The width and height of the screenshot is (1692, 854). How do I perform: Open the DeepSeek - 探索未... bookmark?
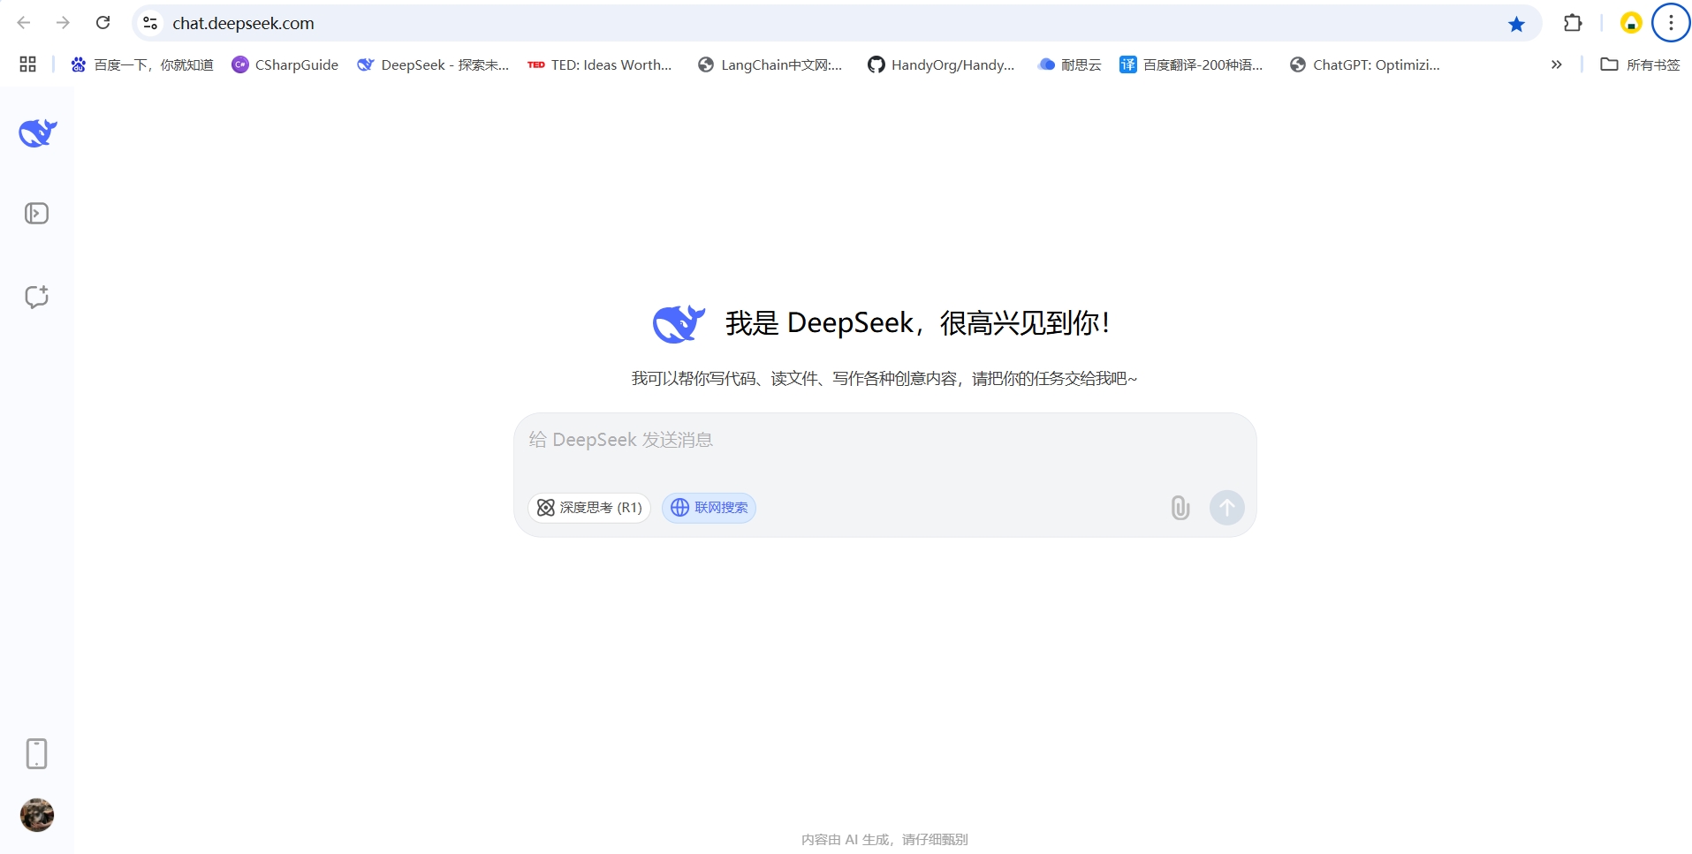coord(433,64)
